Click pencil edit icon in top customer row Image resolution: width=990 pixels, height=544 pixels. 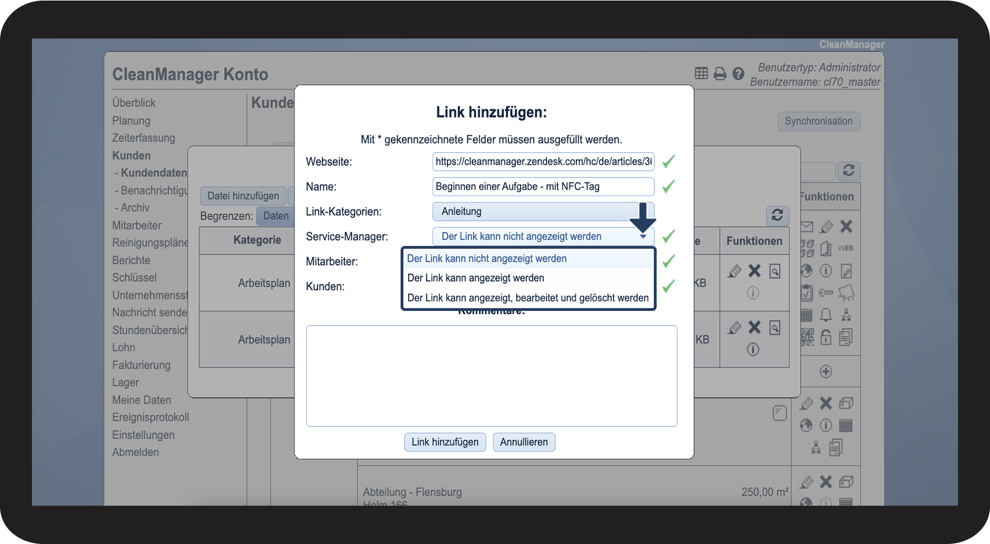coord(826,226)
